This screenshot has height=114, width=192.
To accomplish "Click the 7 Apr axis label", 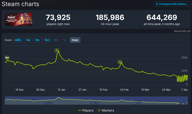I will pos(184,90).
